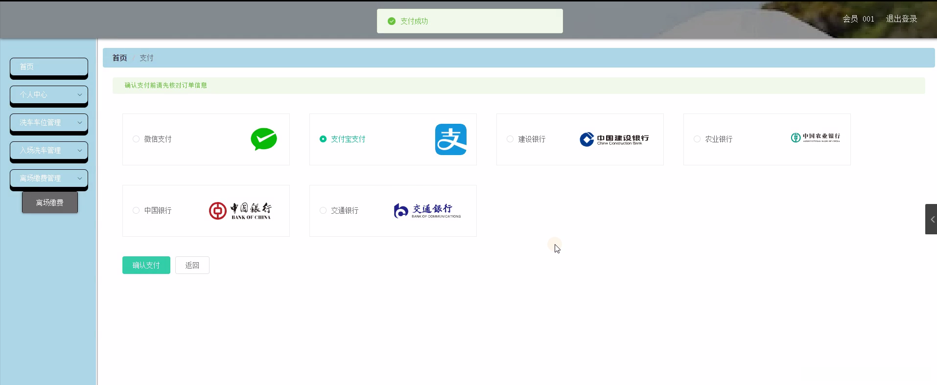Click the China Construction Bank logo

click(x=614, y=139)
